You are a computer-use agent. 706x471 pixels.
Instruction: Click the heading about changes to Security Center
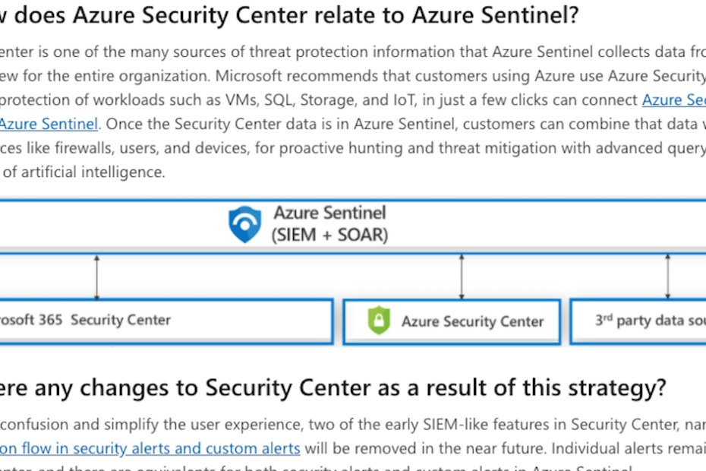coord(333,387)
